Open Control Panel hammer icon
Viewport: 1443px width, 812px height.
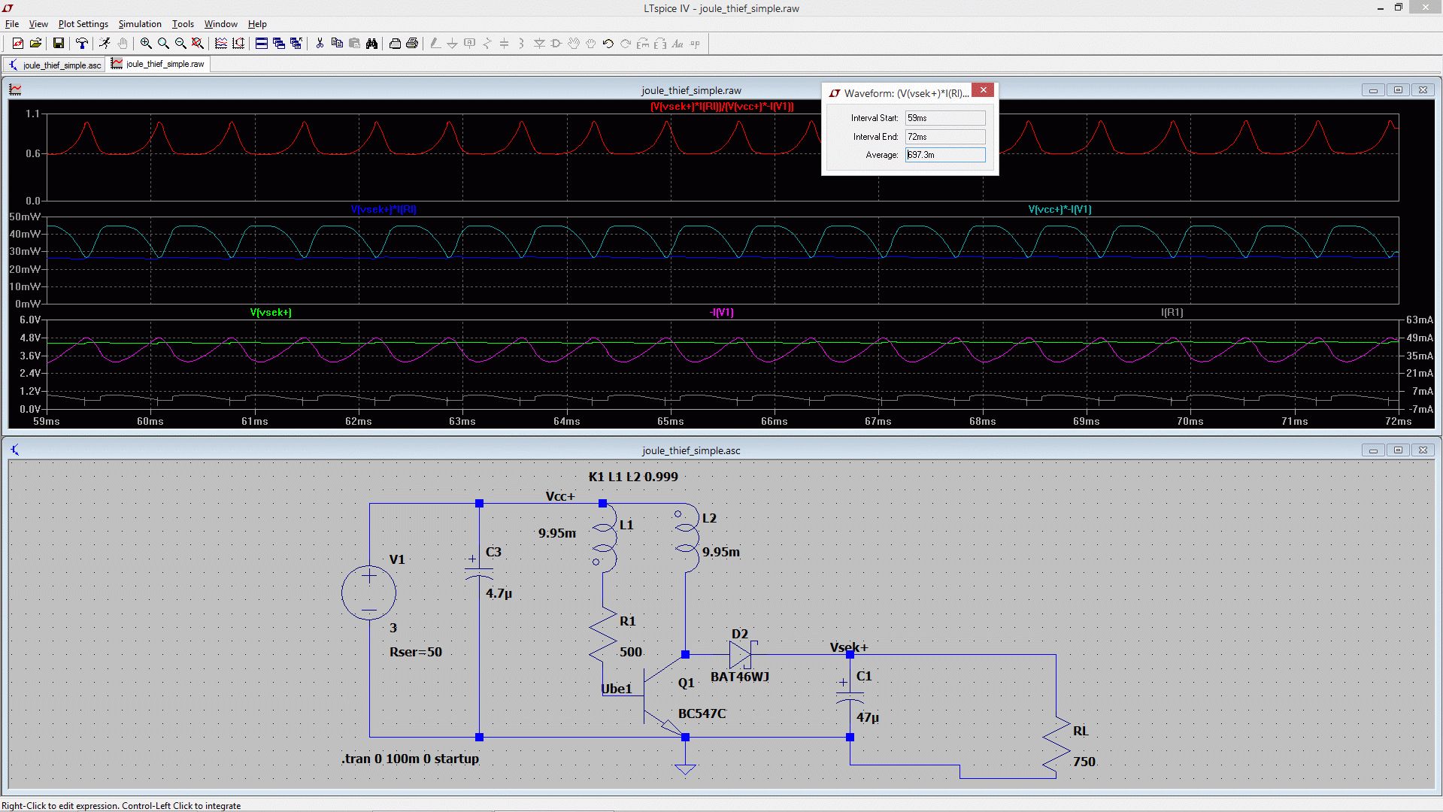[x=82, y=44]
